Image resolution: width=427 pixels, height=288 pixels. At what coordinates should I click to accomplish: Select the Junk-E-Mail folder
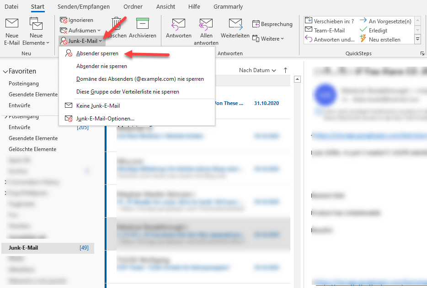(48, 248)
